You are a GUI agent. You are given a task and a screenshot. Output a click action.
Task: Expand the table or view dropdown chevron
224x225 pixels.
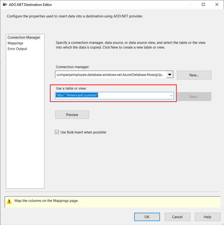[171, 96]
